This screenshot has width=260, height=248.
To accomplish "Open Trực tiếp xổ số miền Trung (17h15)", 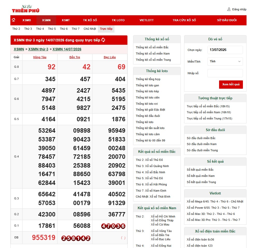I will (x=210, y=118).
